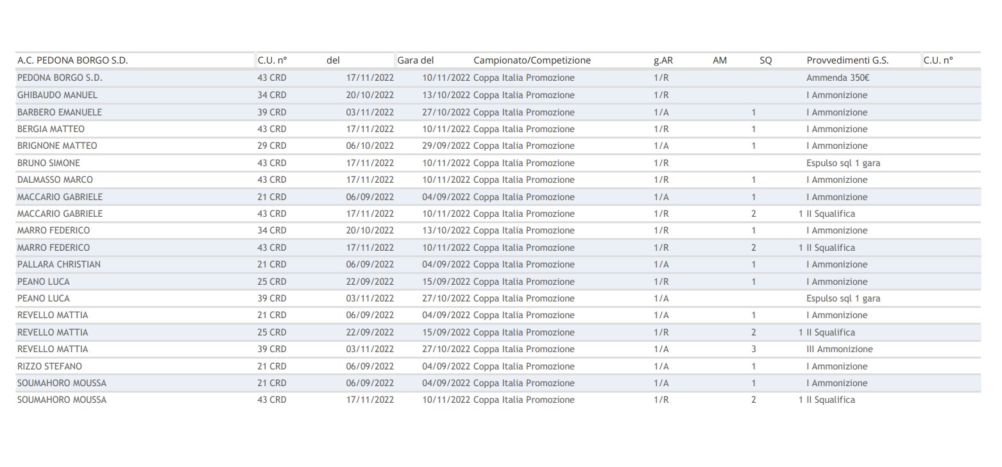The width and height of the screenshot is (1002, 467).
Task: Select date 06/10/2022 in BRIGNONE MATTEO row
Action: tap(370, 146)
